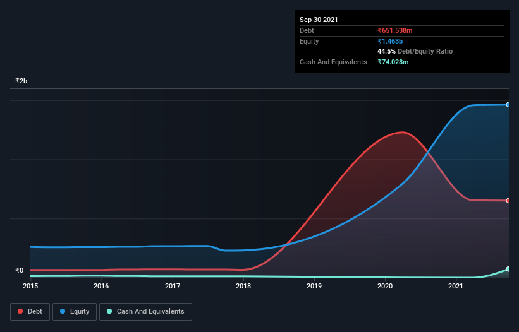Click the 2018 x-axis label
This screenshot has height=332, width=519.
coord(243,286)
